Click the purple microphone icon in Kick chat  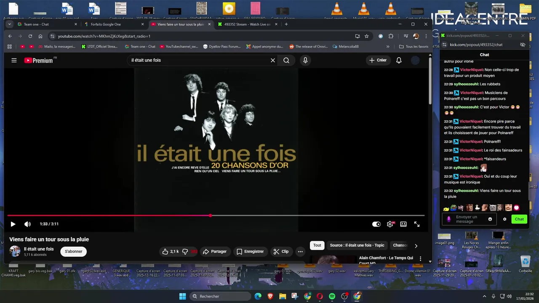click(x=449, y=219)
